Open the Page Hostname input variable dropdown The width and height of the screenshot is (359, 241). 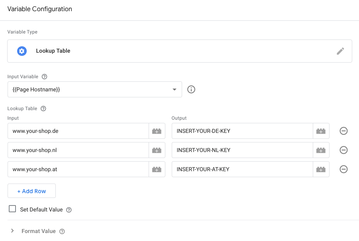coord(95,89)
